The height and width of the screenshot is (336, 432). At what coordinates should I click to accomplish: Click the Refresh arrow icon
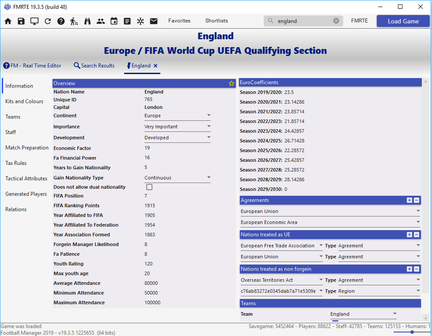click(x=48, y=21)
